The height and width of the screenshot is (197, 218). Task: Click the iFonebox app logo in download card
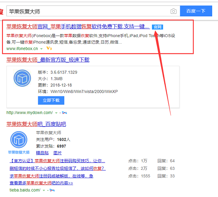click(x=22, y=78)
